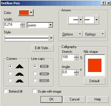Screen dimensions: 111x106
Task: Open the outline Color dropdown
Action: click(26, 12)
